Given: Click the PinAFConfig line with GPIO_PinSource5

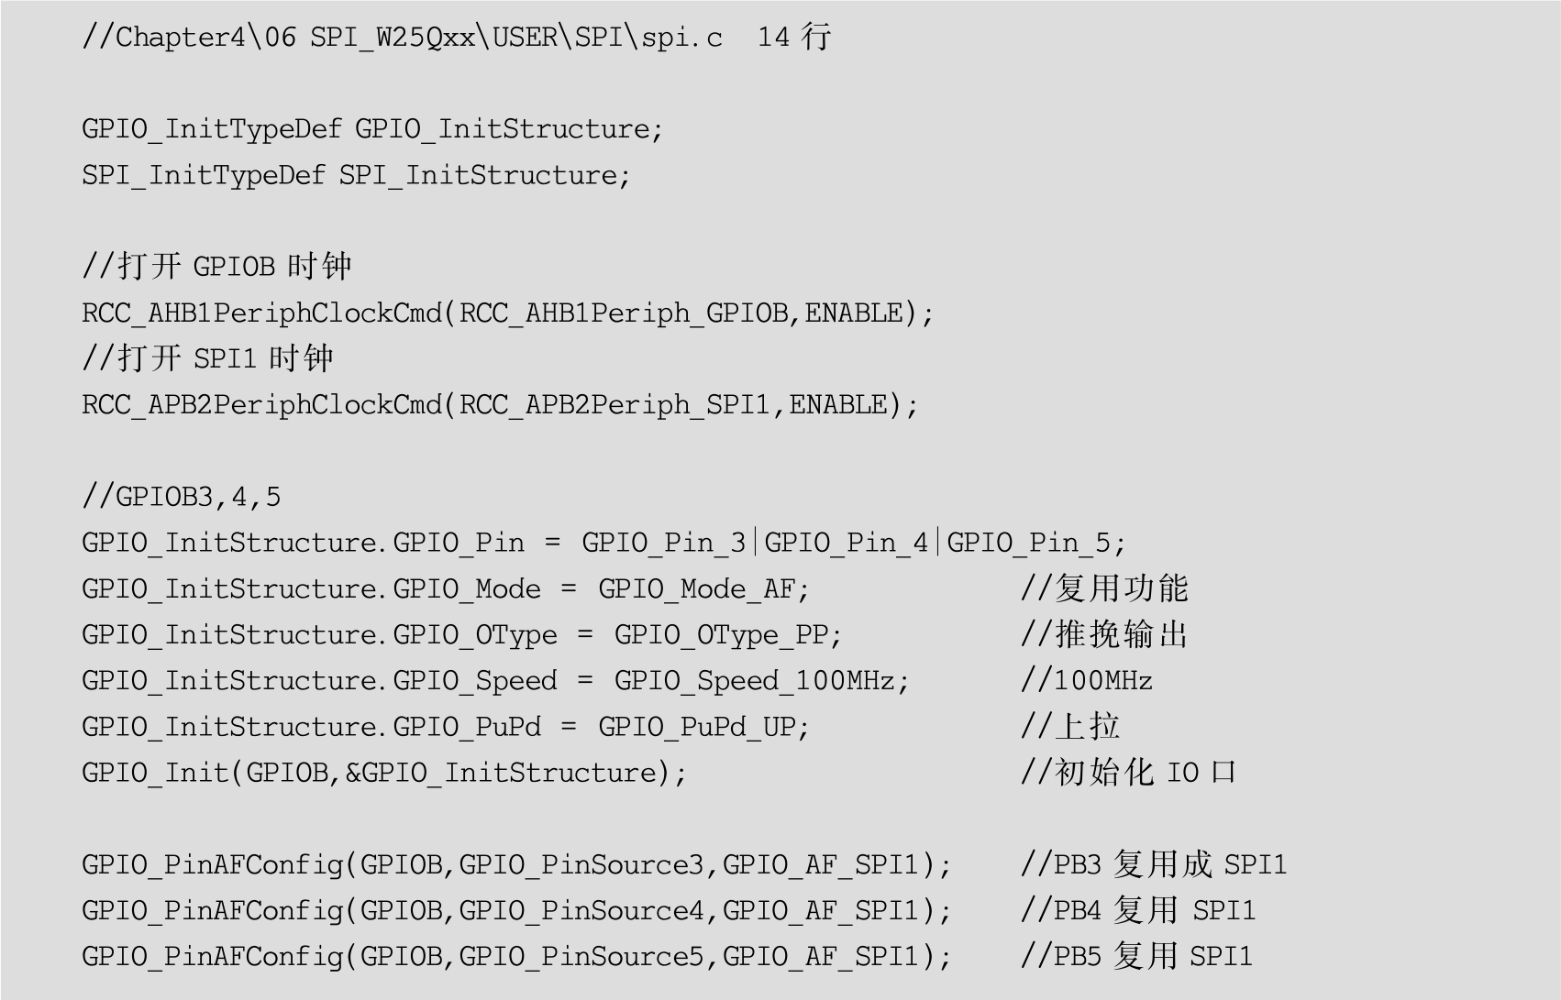Looking at the screenshot, I should [516, 956].
